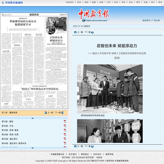Screen dimensions: 164x164
Task: Click the 返回首页 link
Action: point(146,20)
